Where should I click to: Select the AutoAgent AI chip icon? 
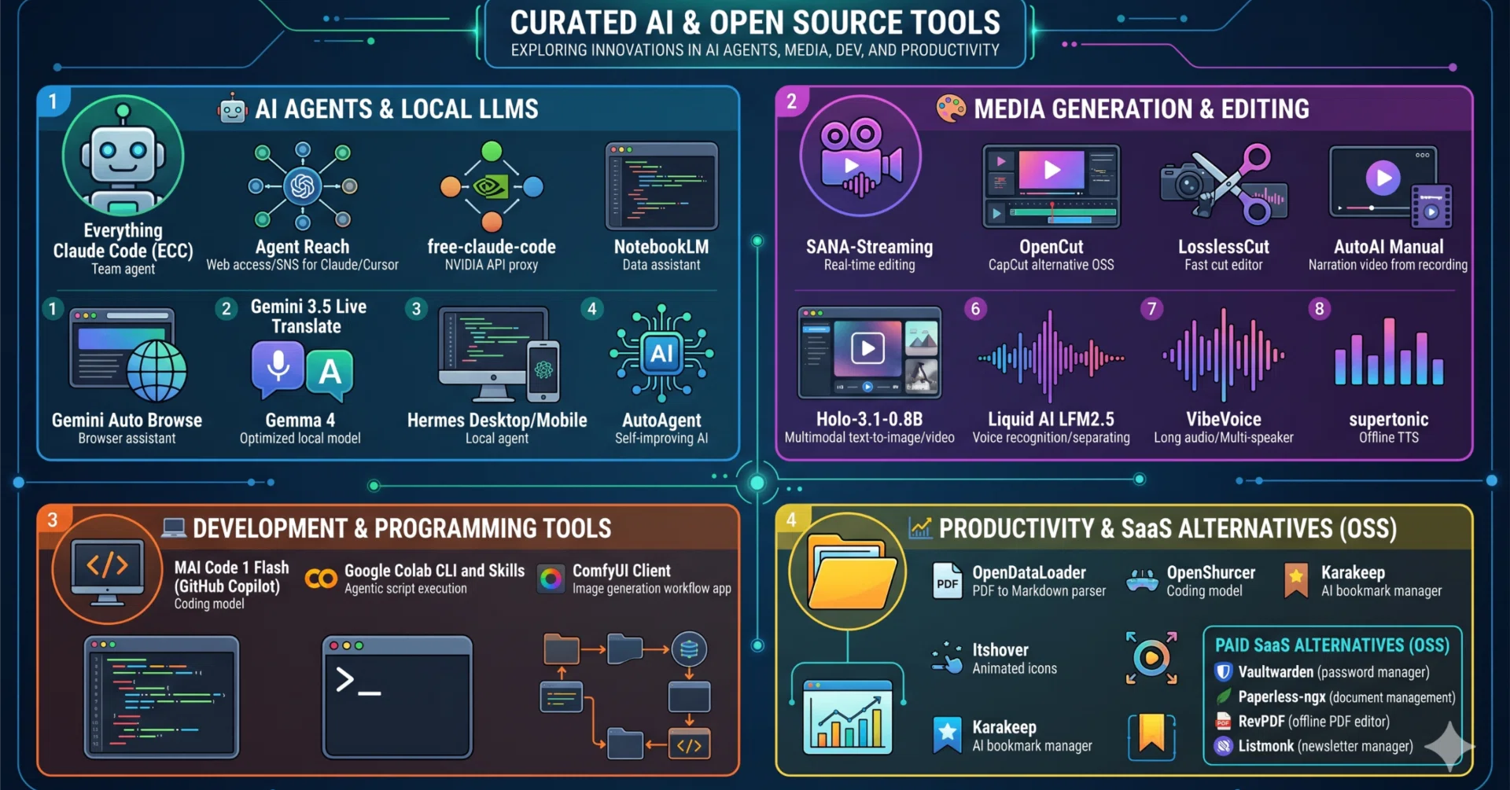[661, 353]
